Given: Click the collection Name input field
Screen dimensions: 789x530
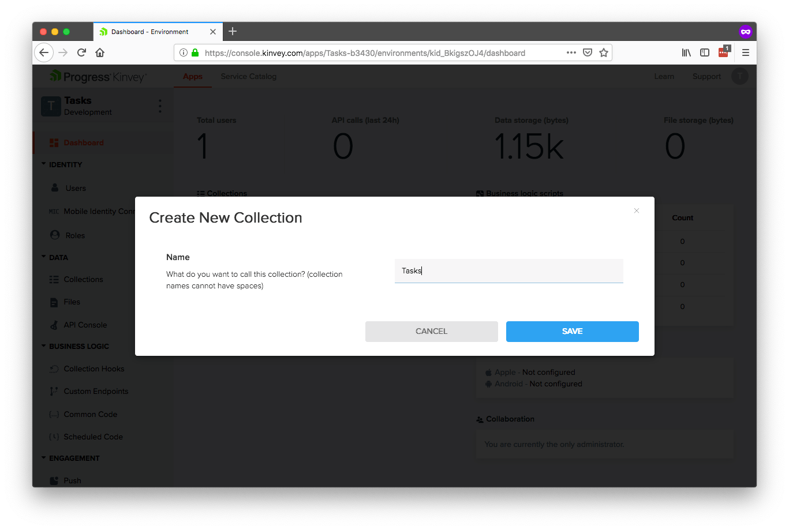Looking at the screenshot, I should pos(508,271).
